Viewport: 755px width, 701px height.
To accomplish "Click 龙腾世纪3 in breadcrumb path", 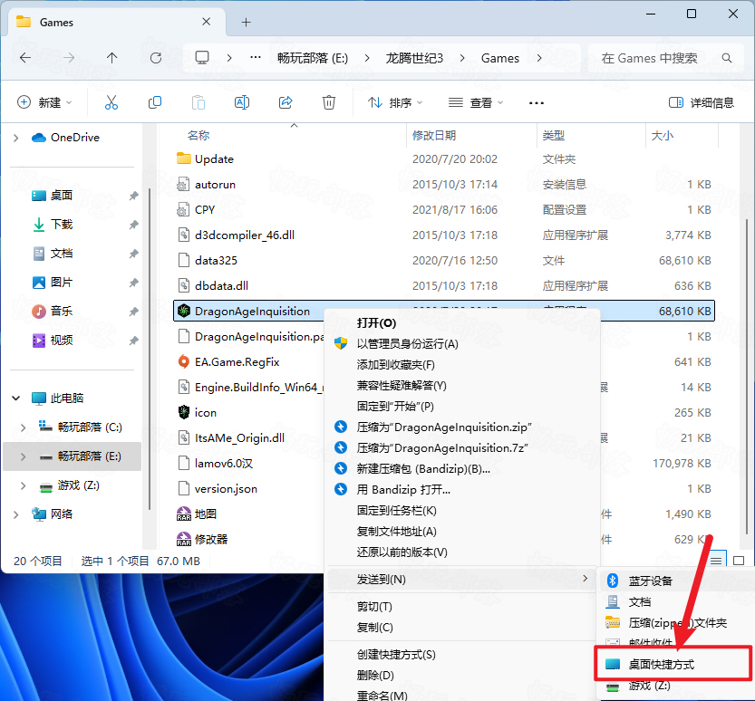I will [414, 58].
